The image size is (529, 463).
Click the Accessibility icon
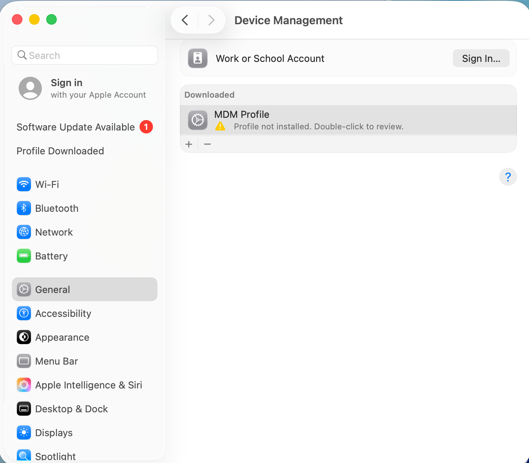click(x=24, y=313)
